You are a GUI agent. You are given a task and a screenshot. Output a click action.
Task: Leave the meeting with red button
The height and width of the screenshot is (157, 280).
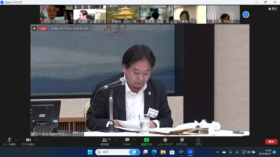[271, 142]
